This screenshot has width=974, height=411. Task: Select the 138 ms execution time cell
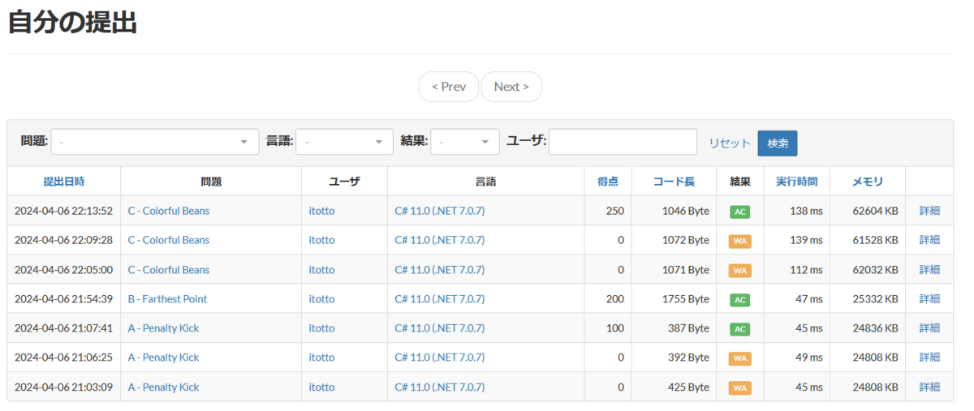[806, 211]
